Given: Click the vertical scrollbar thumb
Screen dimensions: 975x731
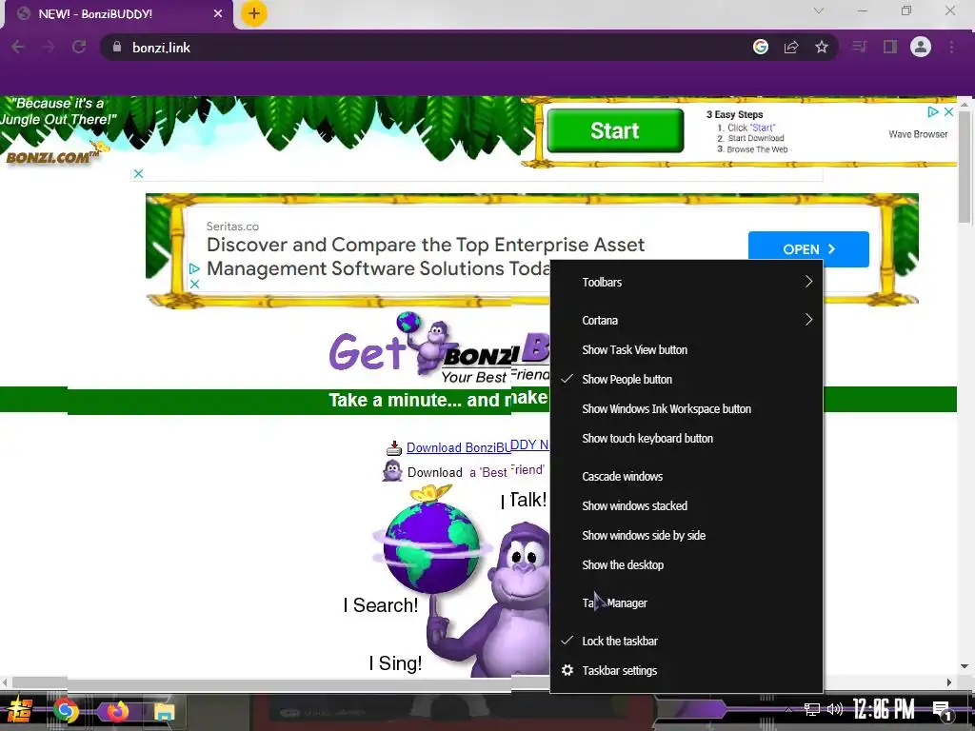Looking at the screenshot, I should (x=965, y=167).
